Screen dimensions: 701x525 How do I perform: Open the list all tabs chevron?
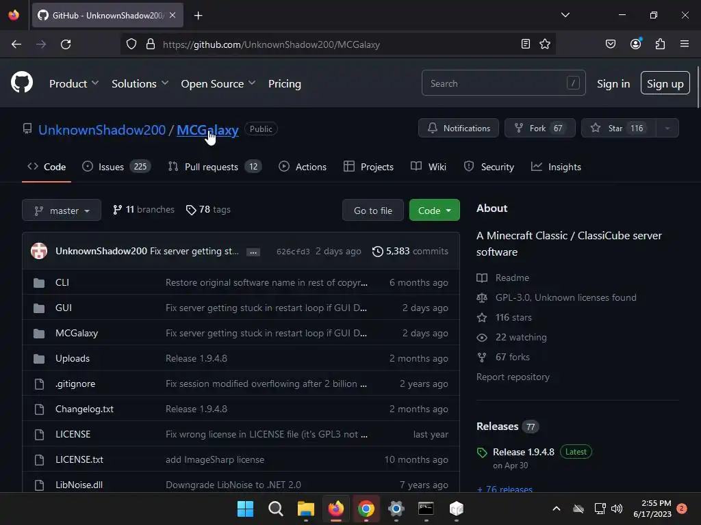tap(565, 15)
